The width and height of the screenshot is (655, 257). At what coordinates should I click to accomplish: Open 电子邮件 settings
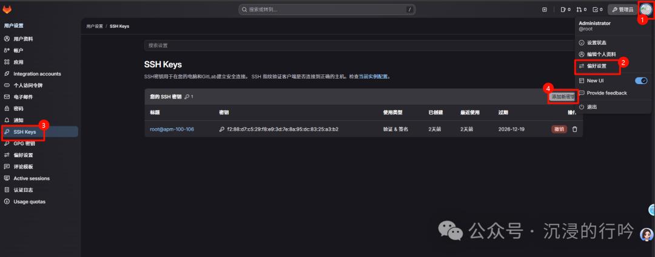click(39, 97)
